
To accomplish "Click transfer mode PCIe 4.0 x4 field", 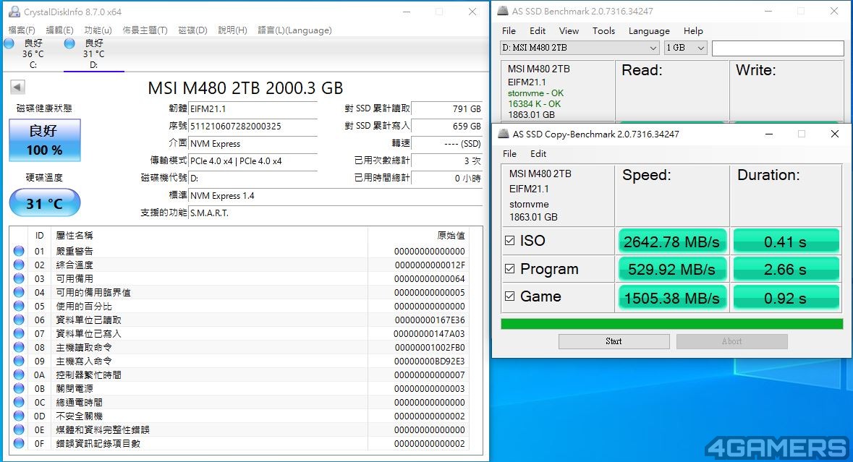I will (x=252, y=161).
